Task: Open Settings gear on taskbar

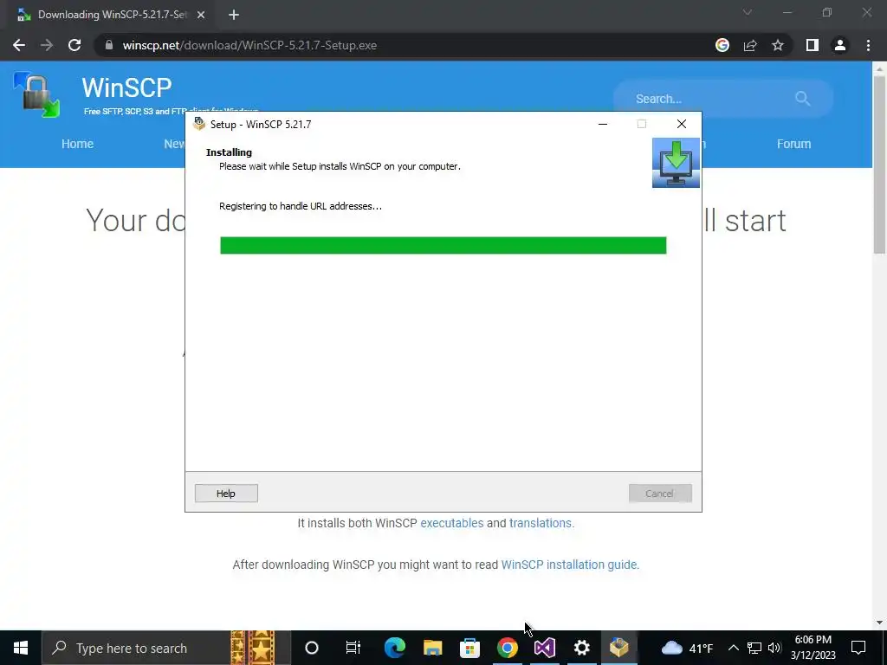Action: pyautogui.click(x=581, y=648)
